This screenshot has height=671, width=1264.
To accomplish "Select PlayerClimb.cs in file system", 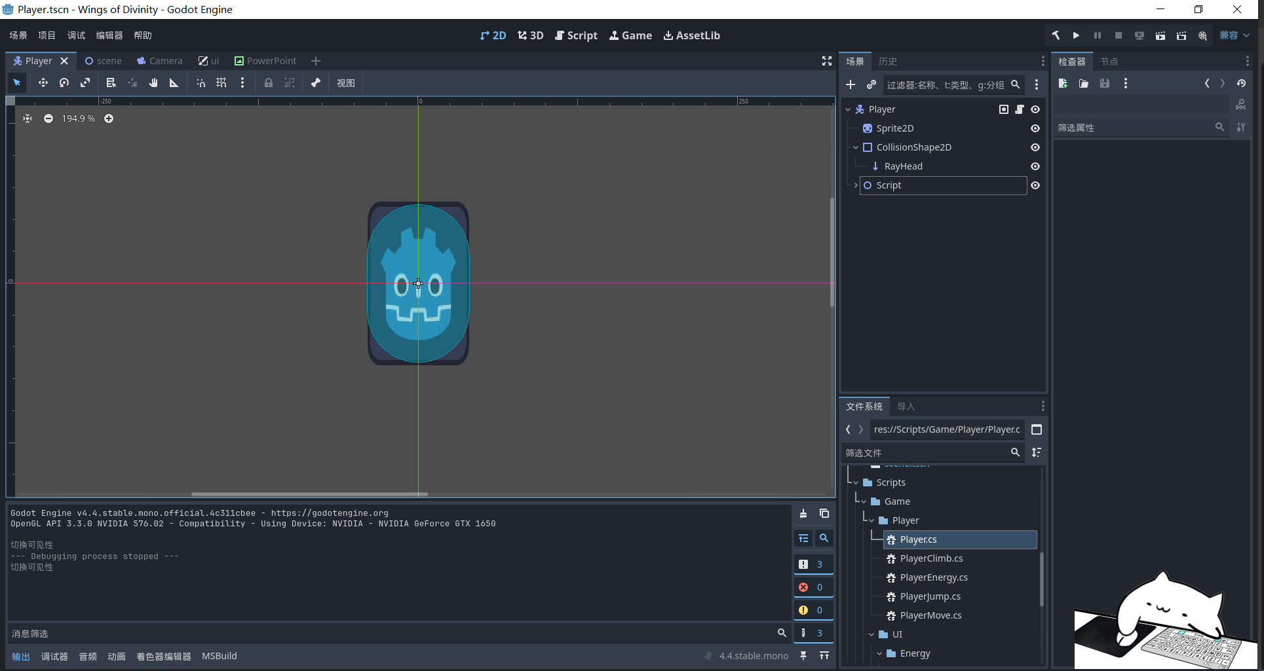I will pyautogui.click(x=930, y=558).
